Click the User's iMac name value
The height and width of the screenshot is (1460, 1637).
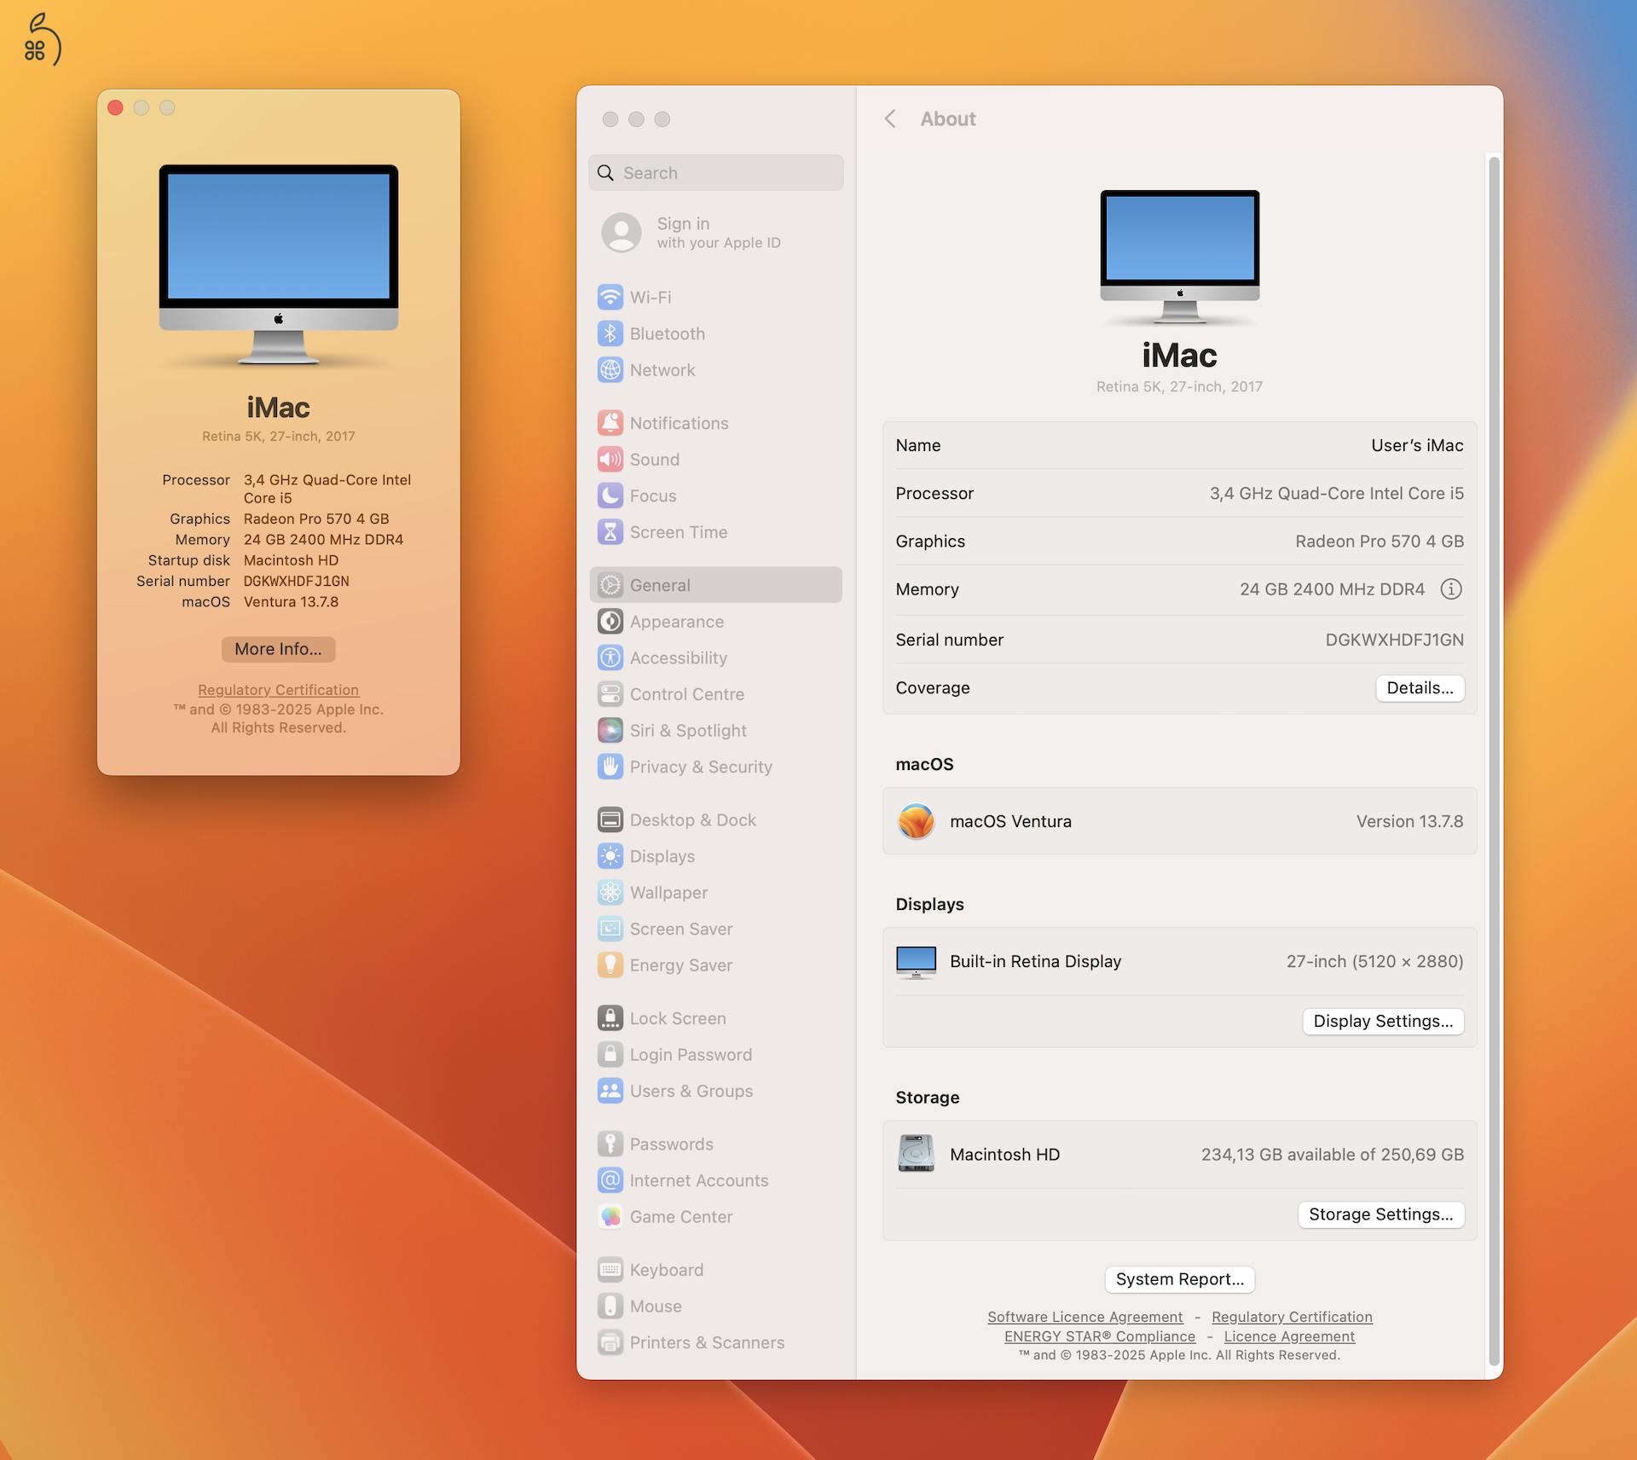click(x=1417, y=445)
